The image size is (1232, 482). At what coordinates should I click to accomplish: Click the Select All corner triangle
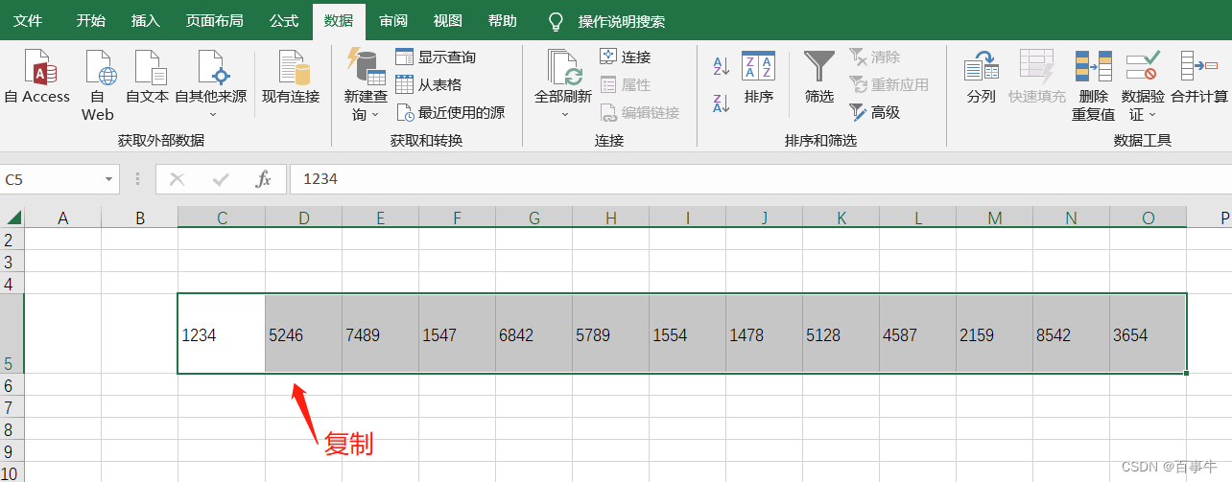13,218
